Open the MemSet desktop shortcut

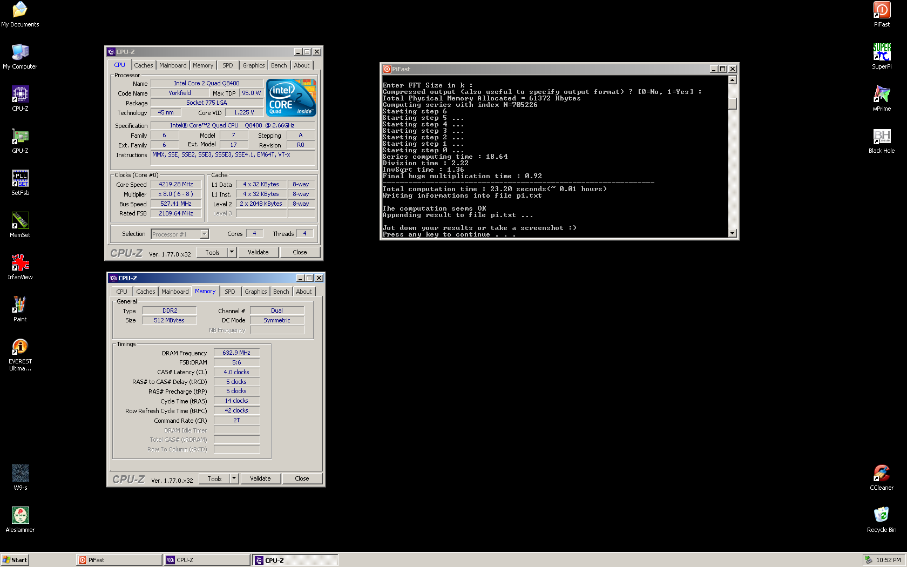click(20, 225)
